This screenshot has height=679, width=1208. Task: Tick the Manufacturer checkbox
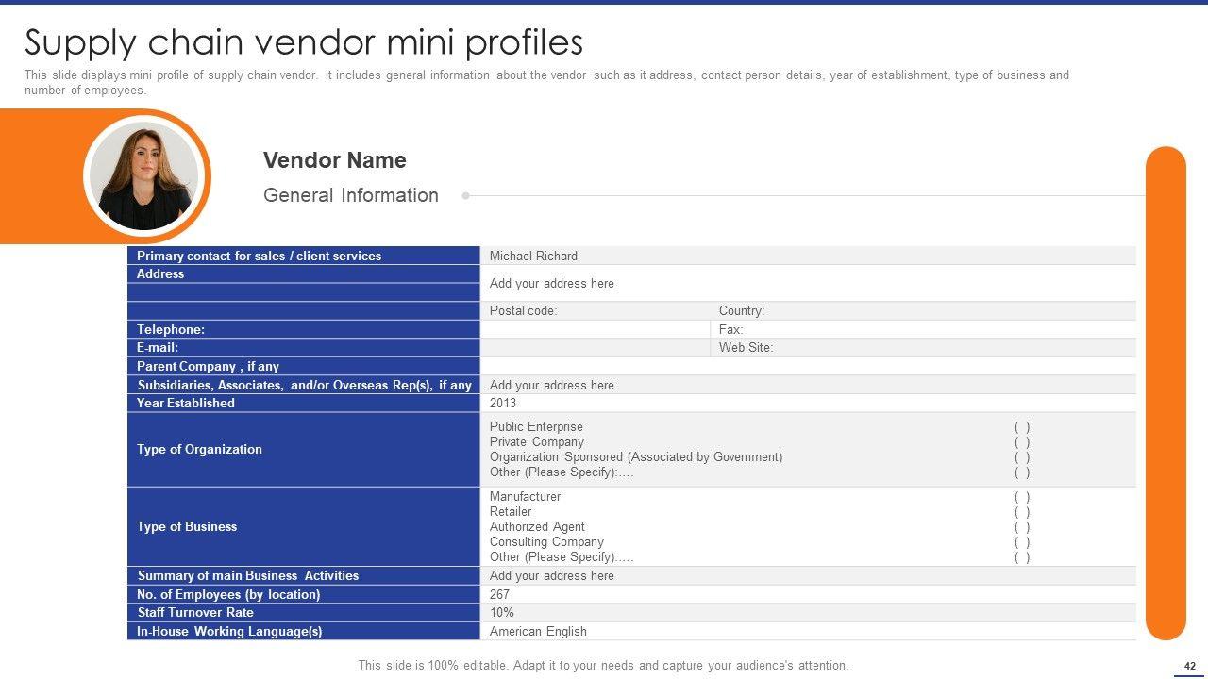[x=1021, y=497]
